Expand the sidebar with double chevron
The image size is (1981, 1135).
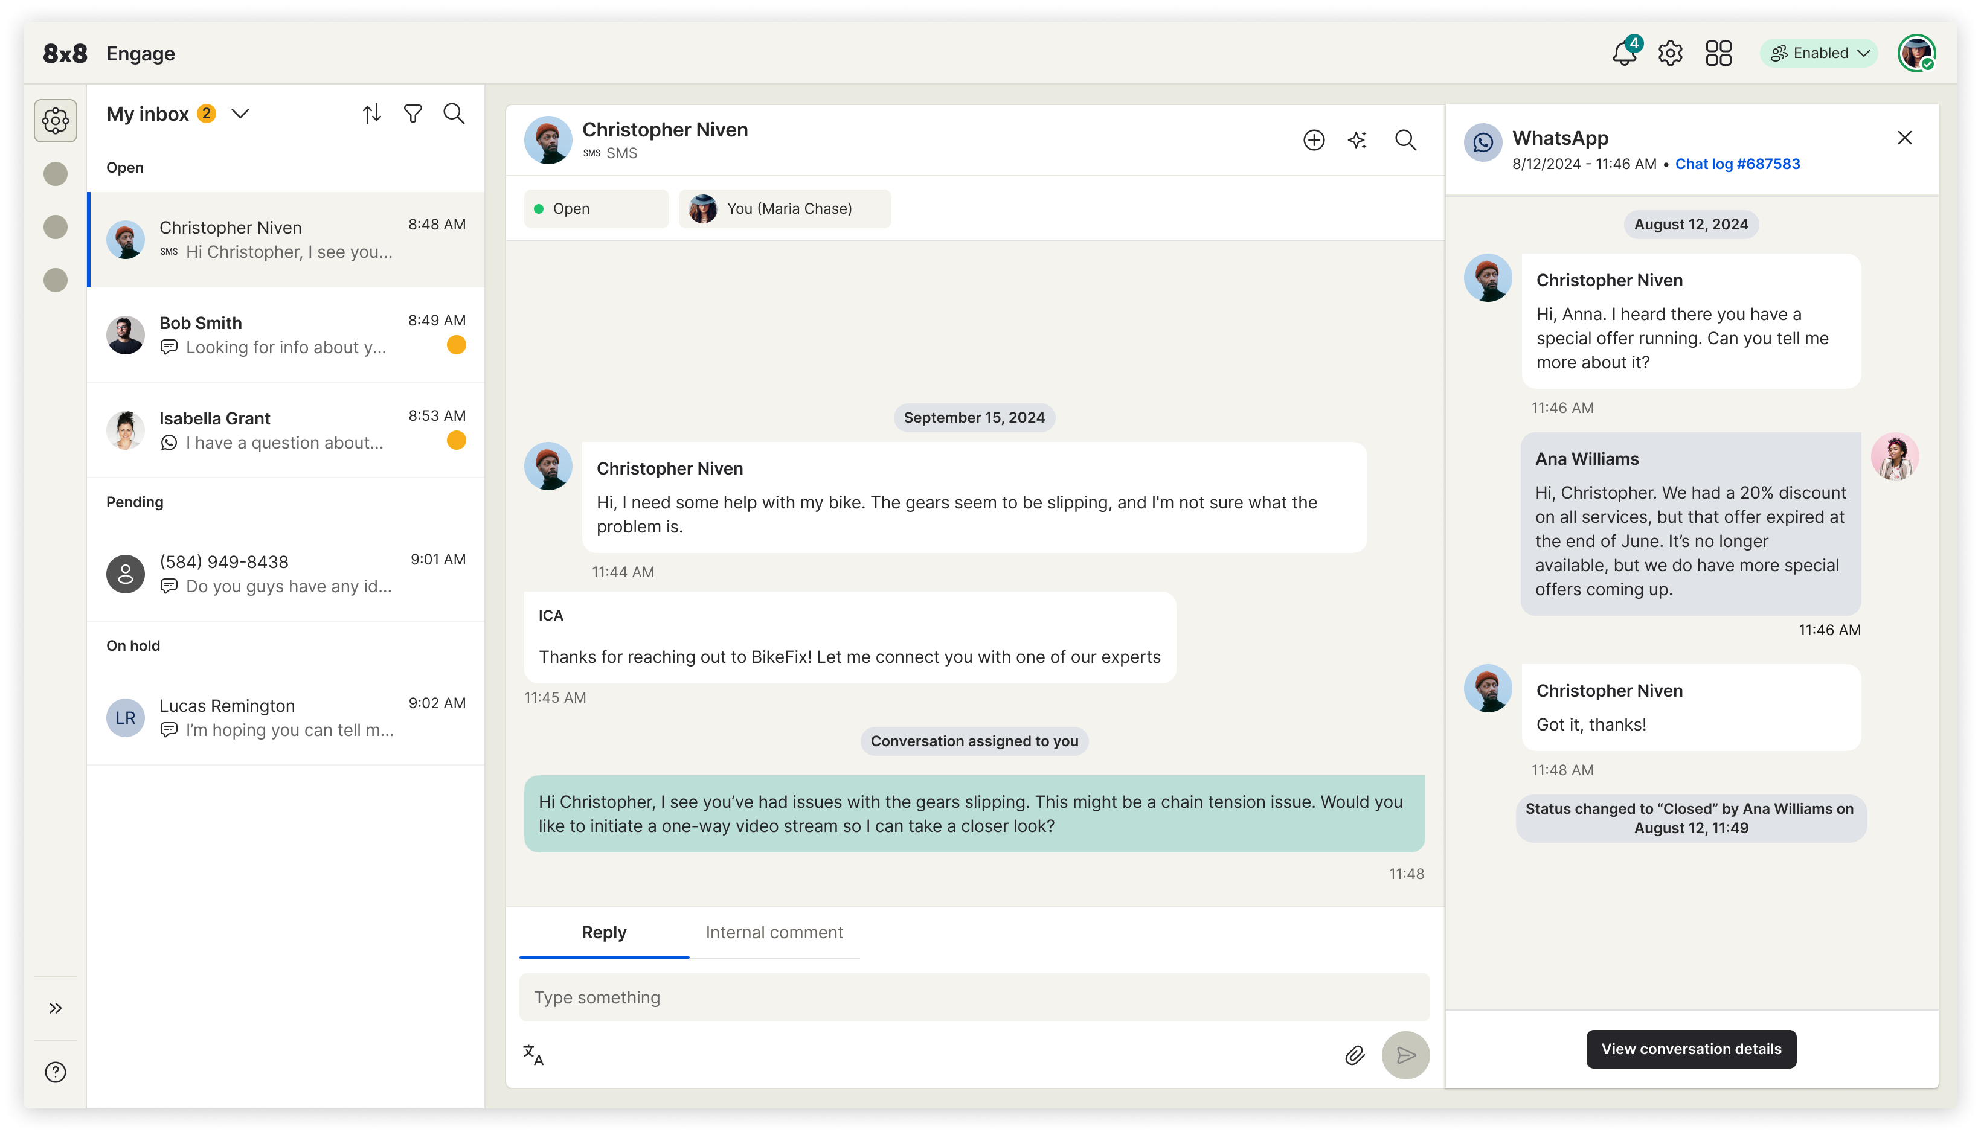[x=56, y=1008]
